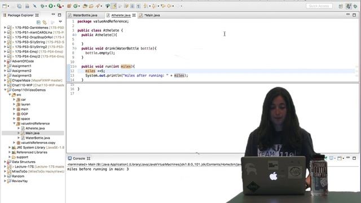Select the Data Structures project

24,162
